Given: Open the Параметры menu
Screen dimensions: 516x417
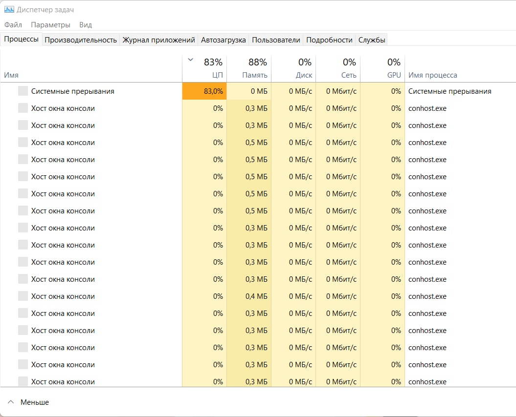Looking at the screenshot, I should 50,25.
